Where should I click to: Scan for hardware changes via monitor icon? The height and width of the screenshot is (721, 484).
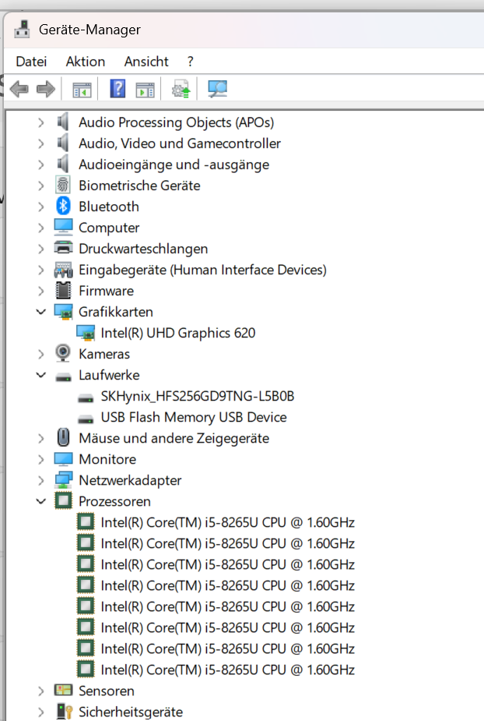click(x=217, y=89)
